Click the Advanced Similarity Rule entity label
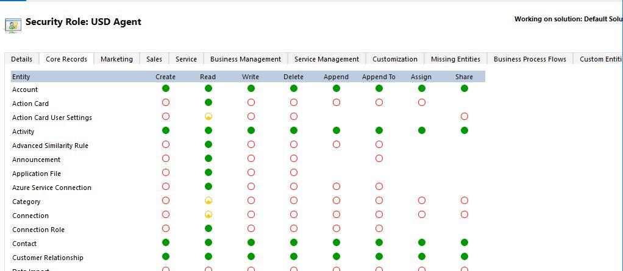The image size is (623, 271). (50, 146)
